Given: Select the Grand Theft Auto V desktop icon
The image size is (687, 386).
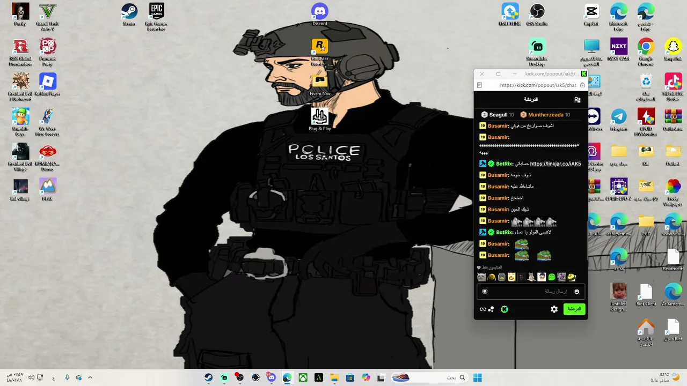Looking at the screenshot, I should click(x=47, y=17).
